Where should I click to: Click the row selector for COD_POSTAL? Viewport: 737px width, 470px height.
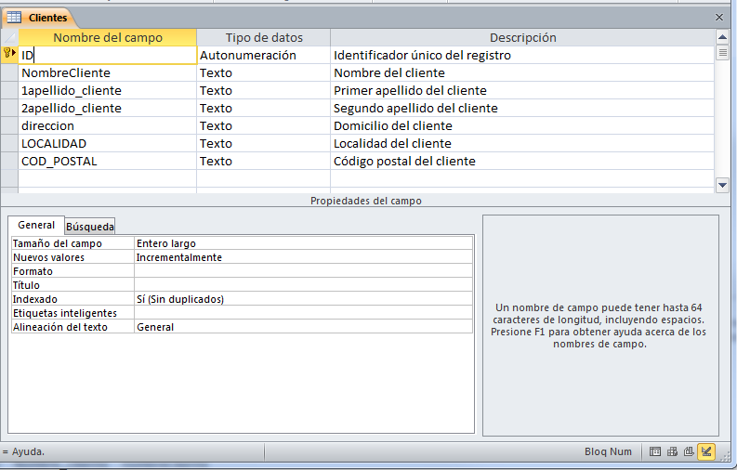[x=9, y=161]
